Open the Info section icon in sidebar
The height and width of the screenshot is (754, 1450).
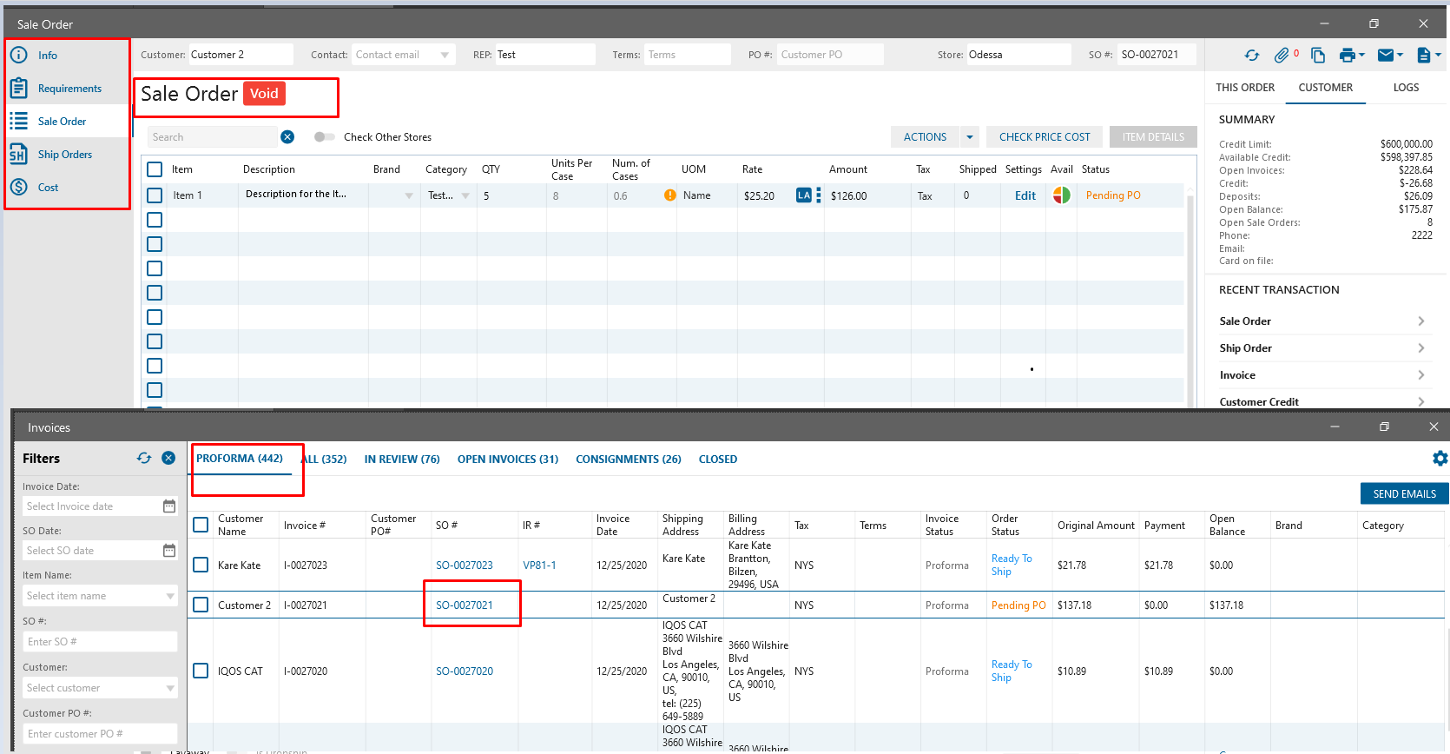point(18,55)
